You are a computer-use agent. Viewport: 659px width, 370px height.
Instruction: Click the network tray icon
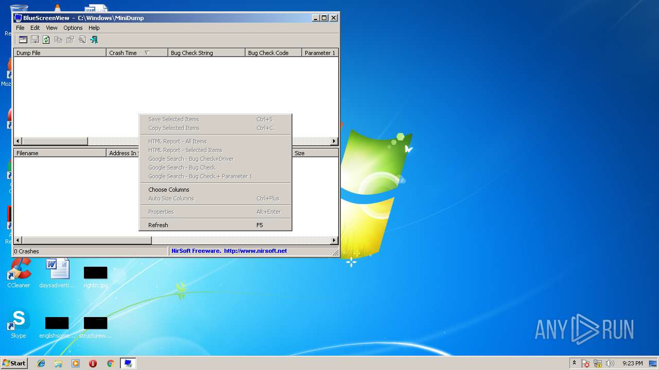point(598,363)
